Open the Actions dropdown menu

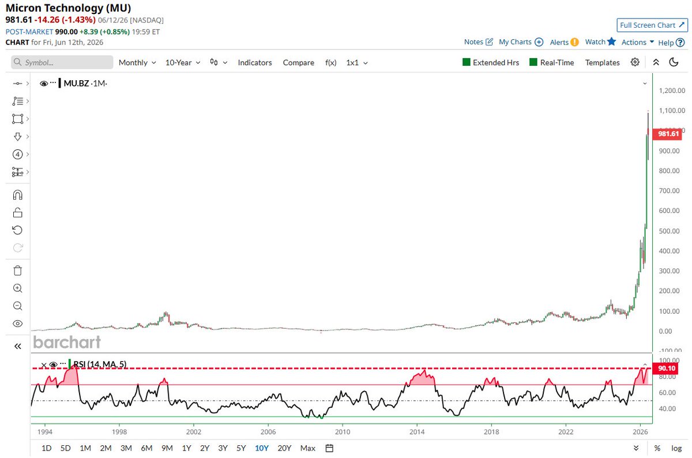tap(637, 42)
